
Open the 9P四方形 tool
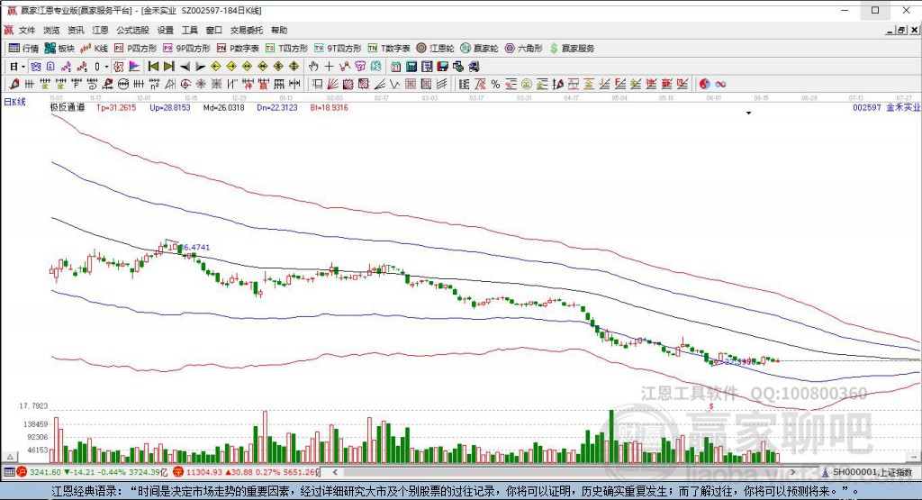point(186,49)
